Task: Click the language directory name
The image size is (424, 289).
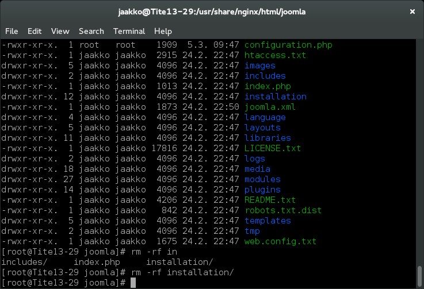Action: click(265, 117)
